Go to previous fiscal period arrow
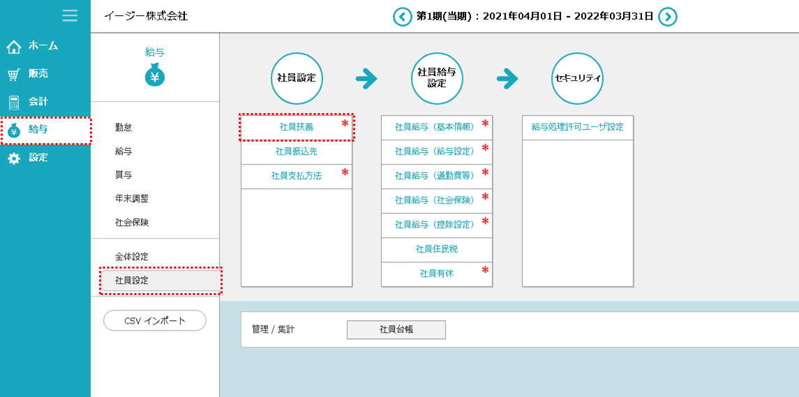This screenshot has width=799, height=397. click(x=402, y=16)
